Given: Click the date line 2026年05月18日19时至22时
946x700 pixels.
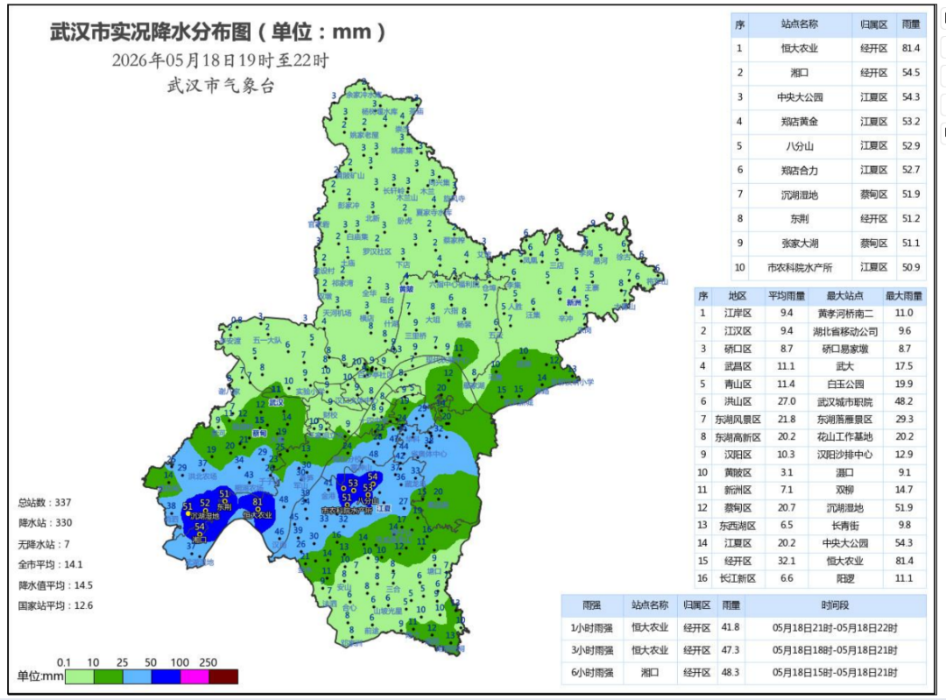Looking at the screenshot, I should coord(220,60).
